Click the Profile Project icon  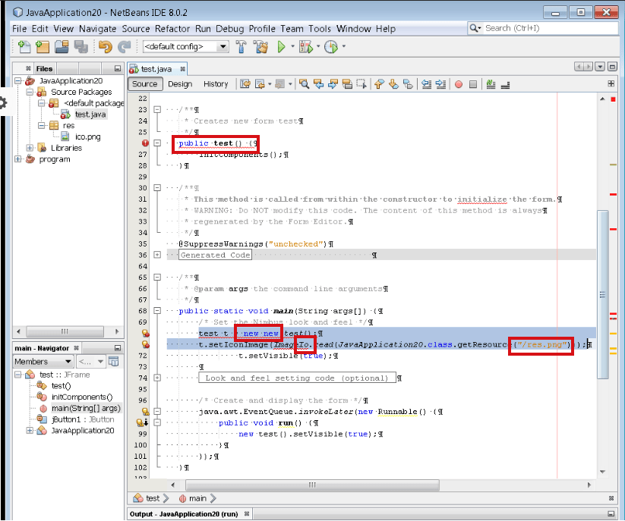pos(330,46)
